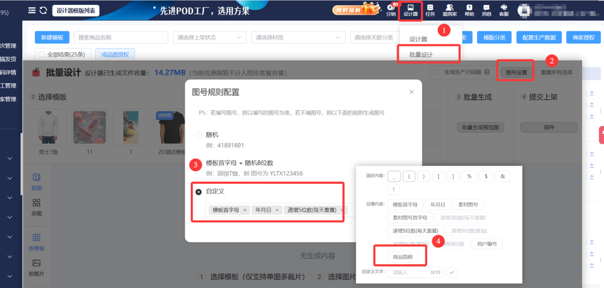
Task: Open the 设计器模版列表 tab
Action: click(76, 10)
